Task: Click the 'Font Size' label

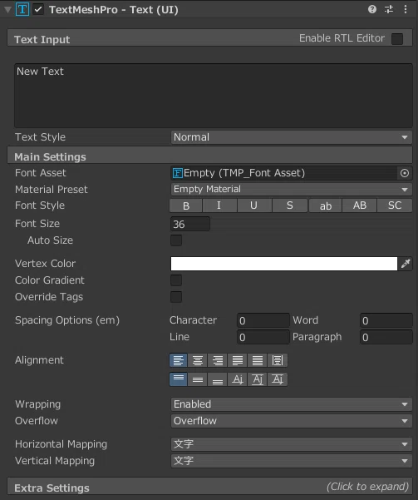Action: click(37, 224)
